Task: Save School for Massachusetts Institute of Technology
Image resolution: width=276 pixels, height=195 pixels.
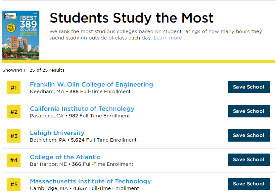Action: [x=248, y=184]
